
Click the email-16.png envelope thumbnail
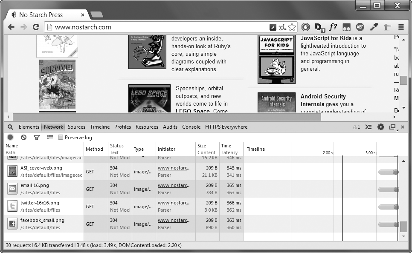click(x=12, y=189)
